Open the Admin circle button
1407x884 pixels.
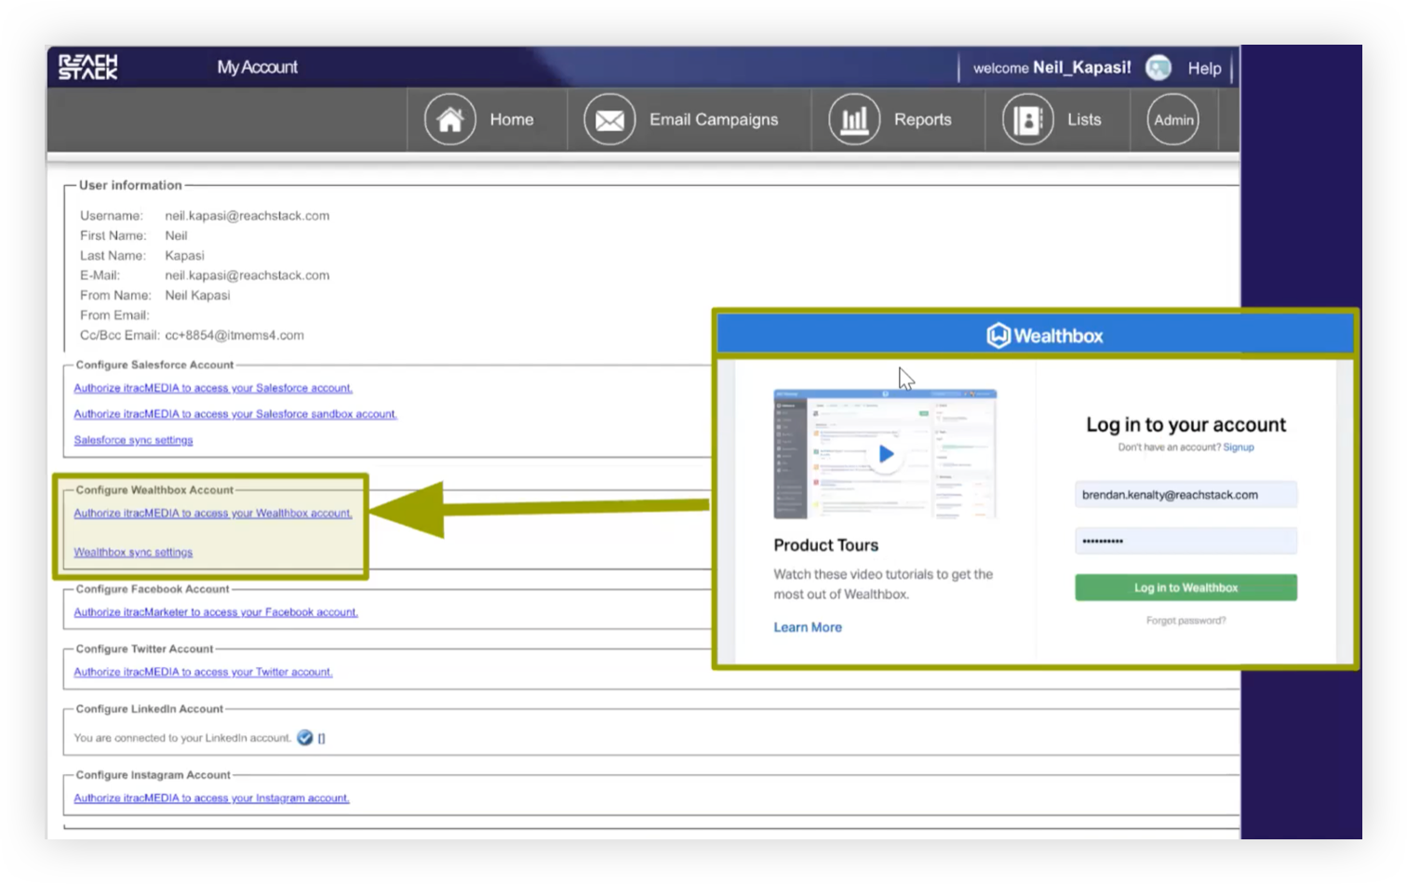pyautogui.click(x=1172, y=119)
